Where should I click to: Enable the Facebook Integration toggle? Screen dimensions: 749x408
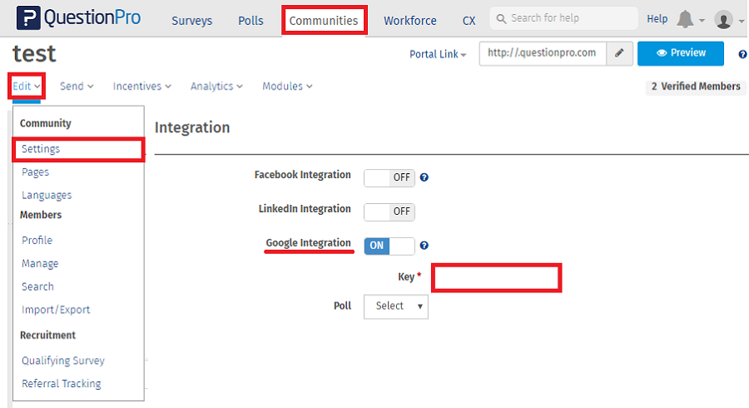(x=389, y=177)
